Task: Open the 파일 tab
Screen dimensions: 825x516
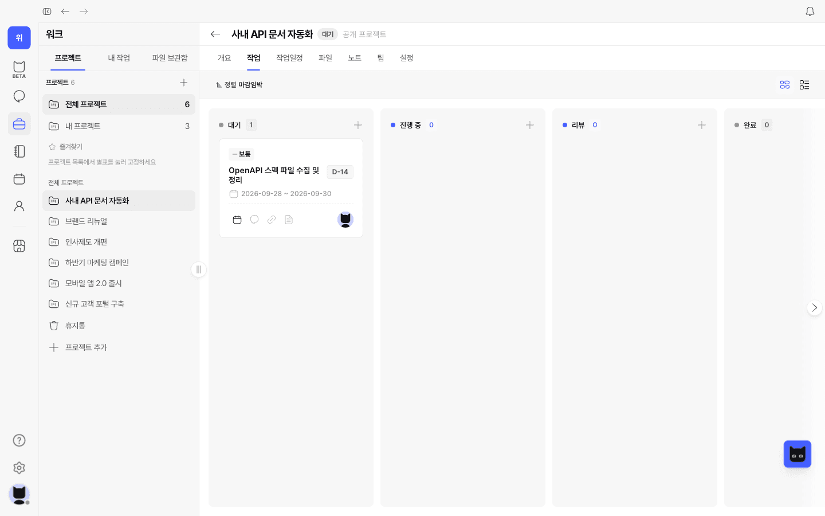Action: point(325,58)
